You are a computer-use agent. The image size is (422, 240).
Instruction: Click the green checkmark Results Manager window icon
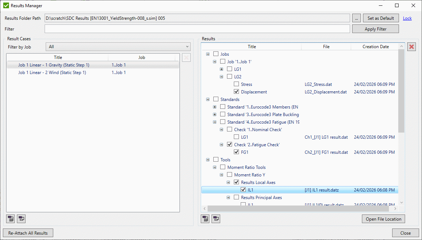coord(6,5)
